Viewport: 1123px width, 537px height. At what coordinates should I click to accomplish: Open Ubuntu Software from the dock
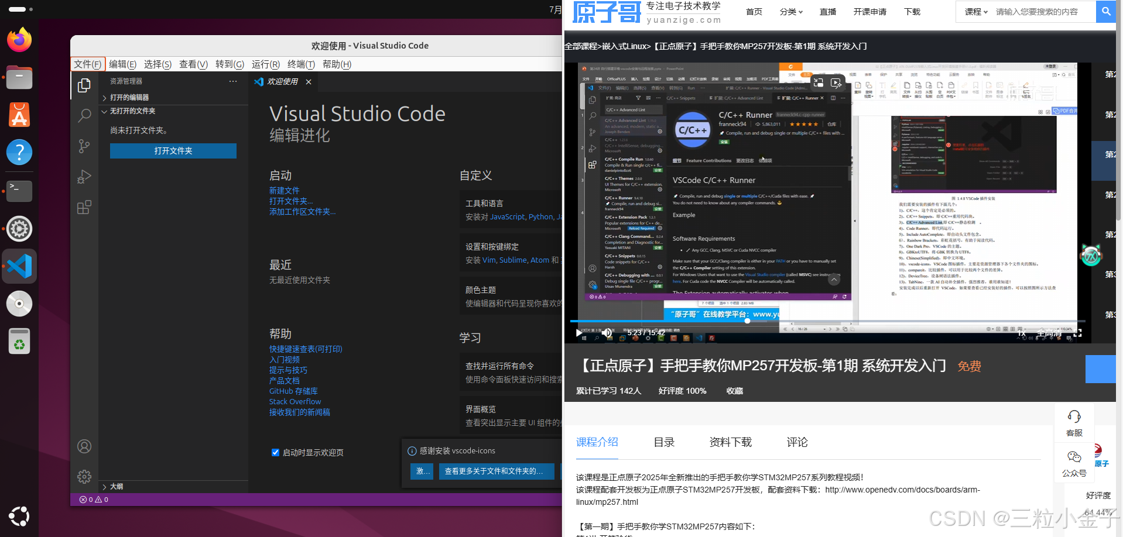coord(19,115)
